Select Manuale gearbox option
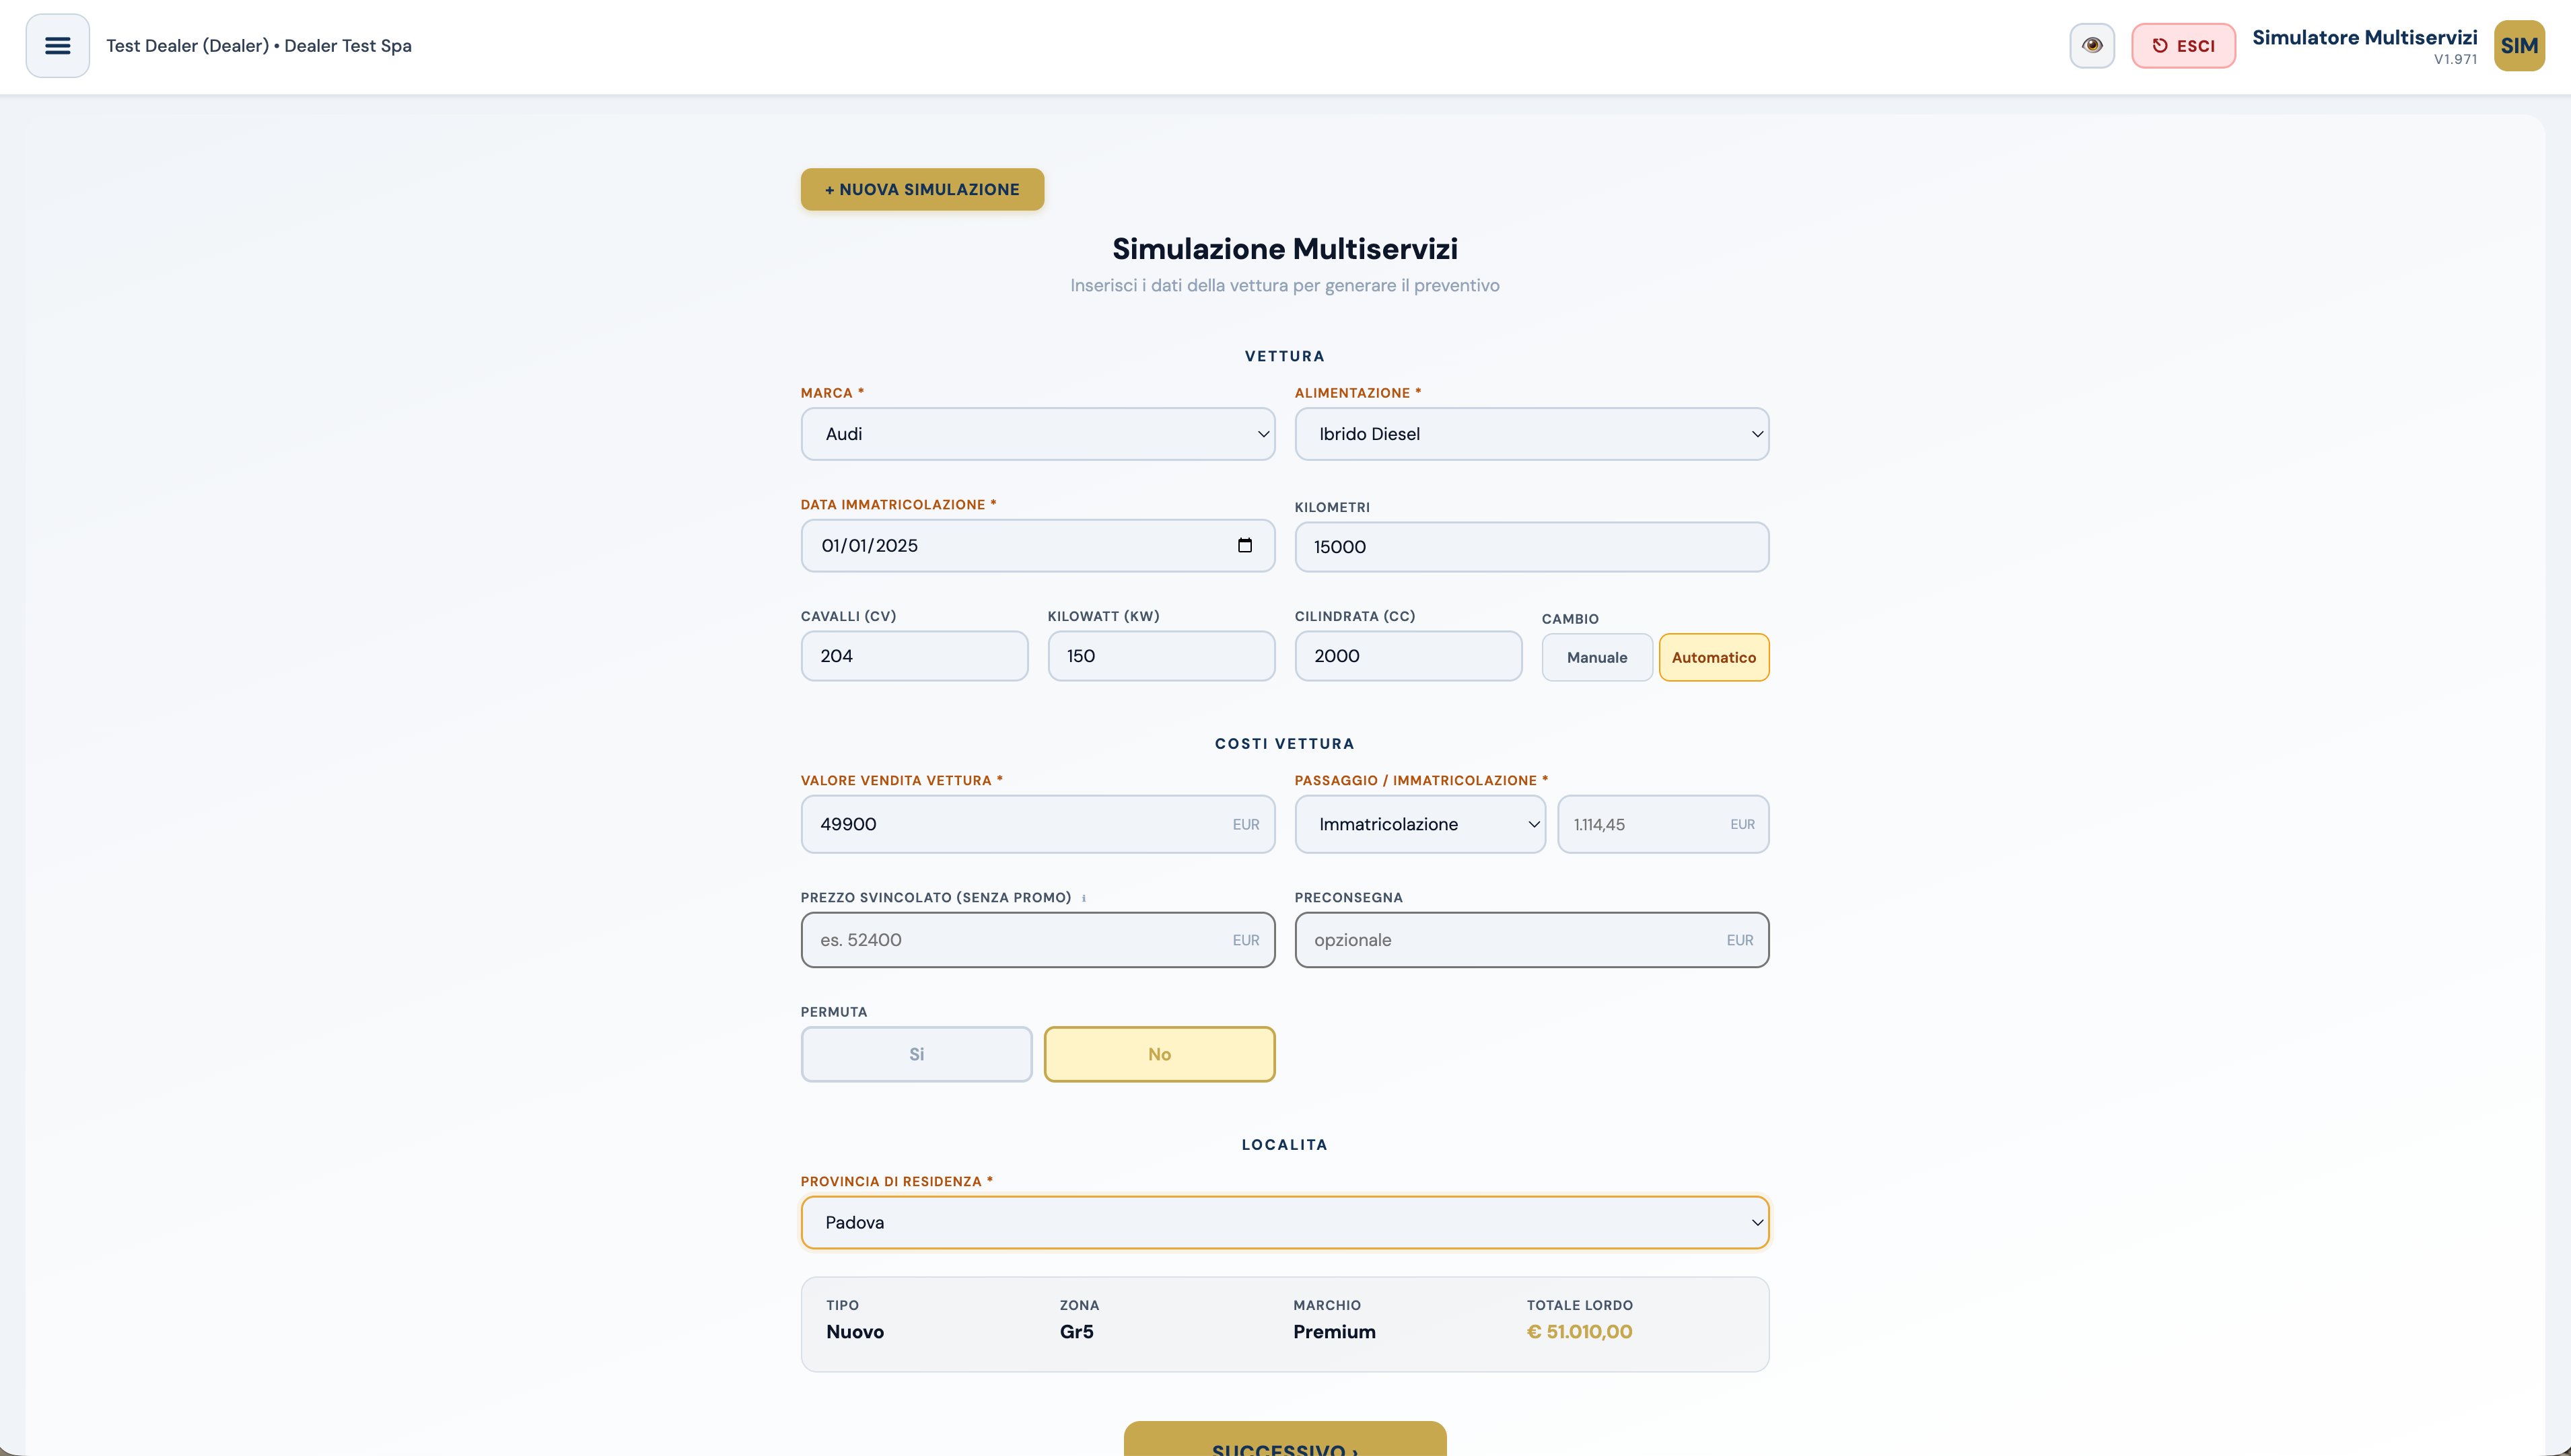 click(x=1597, y=657)
